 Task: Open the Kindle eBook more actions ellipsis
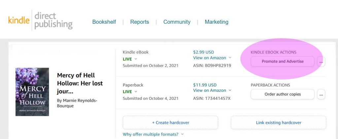click(x=321, y=62)
